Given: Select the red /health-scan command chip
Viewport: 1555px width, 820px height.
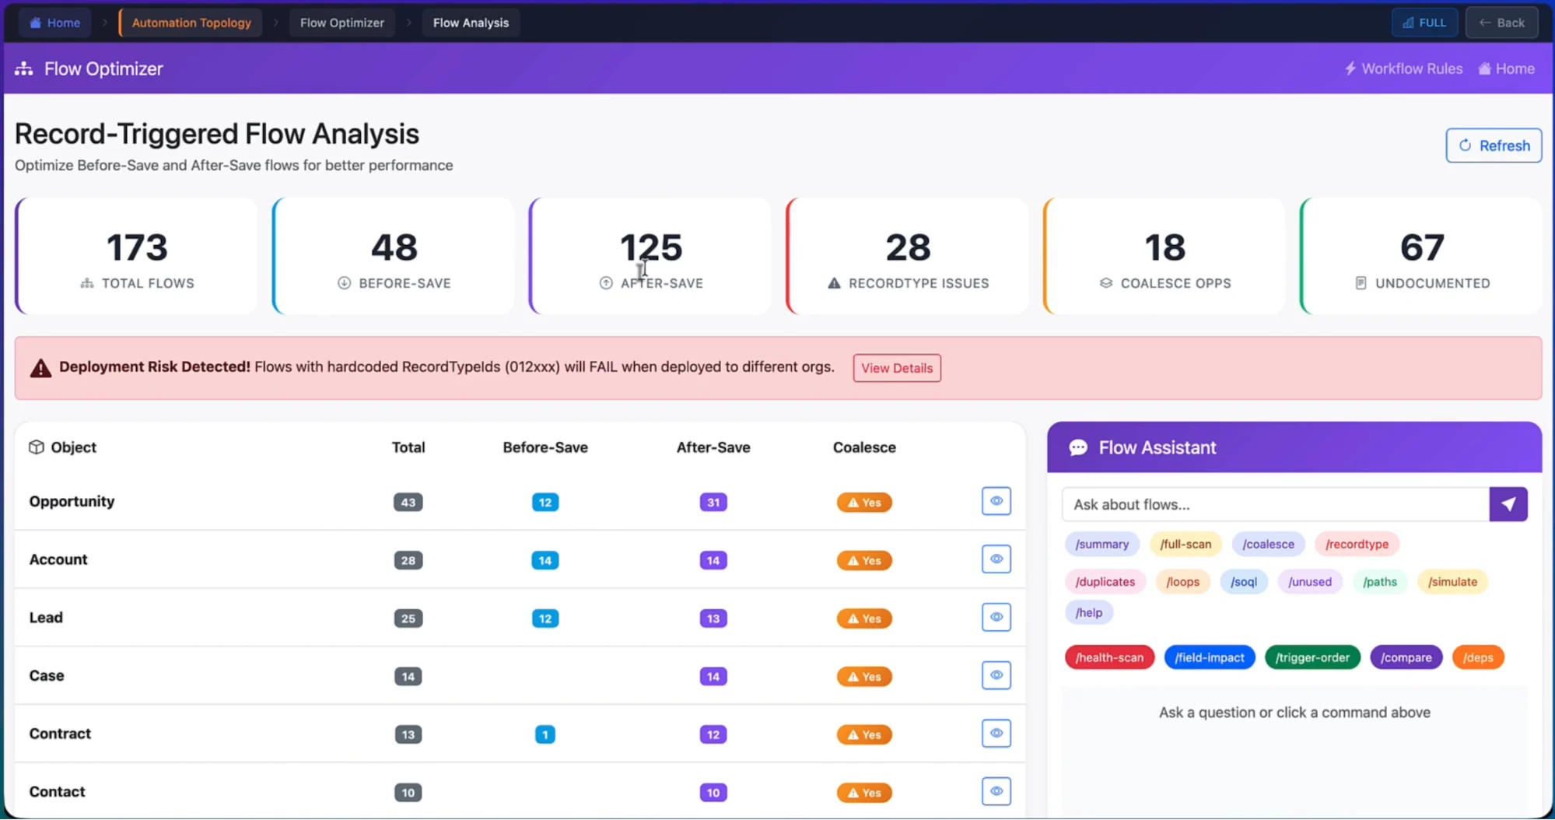Looking at the screenshot, I should pos(1108,657).
